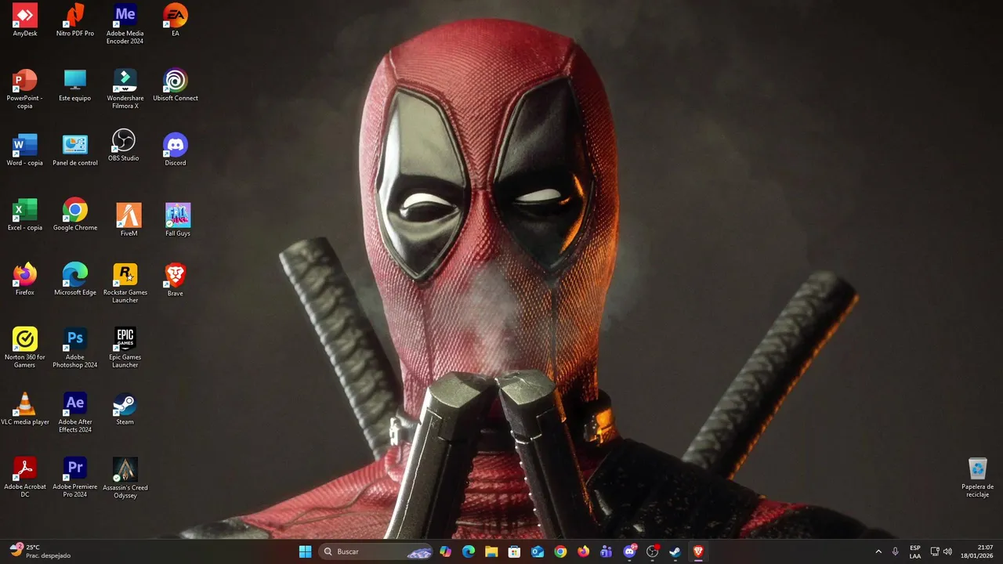Select the FiveM desktop icon
Image resolution: width=1003 pixels, height=564 pixels.
pos(129,220)
